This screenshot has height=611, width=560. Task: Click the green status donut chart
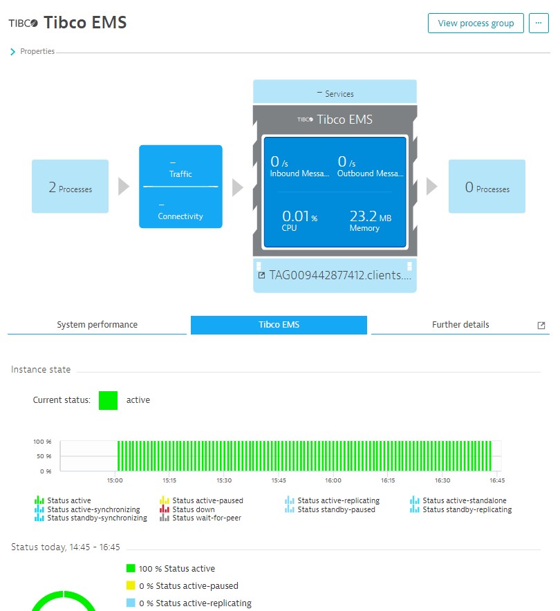63,601
